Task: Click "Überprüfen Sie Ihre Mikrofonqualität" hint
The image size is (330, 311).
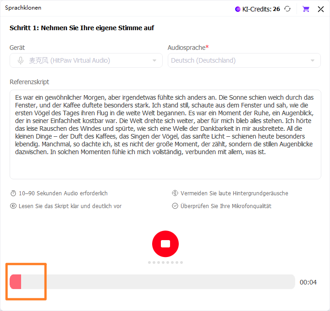Action: pyautogui.click(x=226, y=206)
